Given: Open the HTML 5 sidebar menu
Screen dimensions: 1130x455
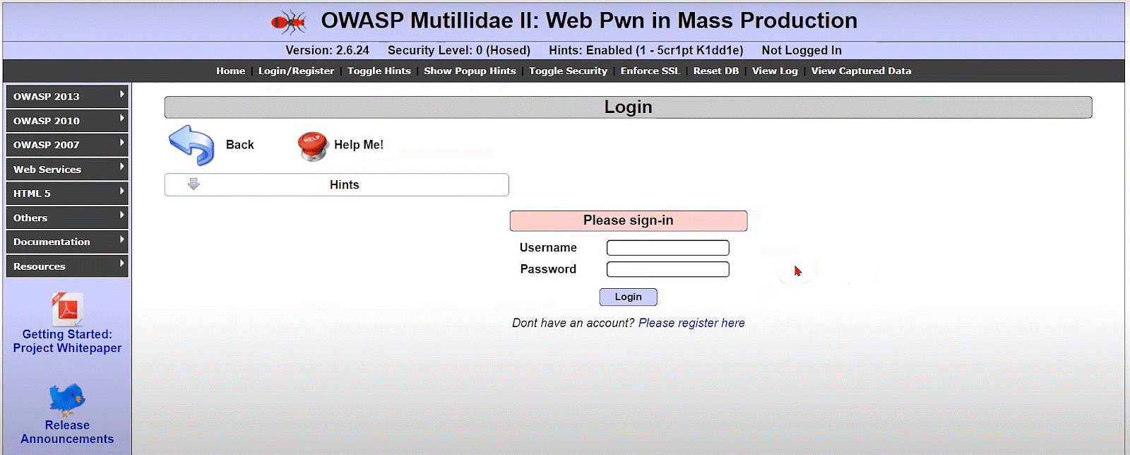Looking at the screenshot, I should pyautogui.click(x=66, y=194).
